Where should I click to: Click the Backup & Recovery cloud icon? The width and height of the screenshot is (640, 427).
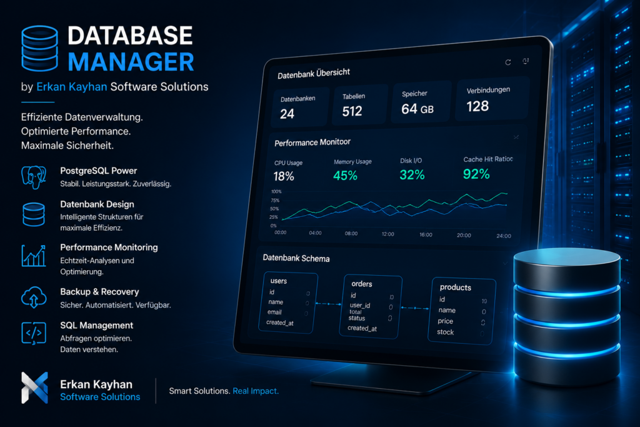(x=34, y=297)
